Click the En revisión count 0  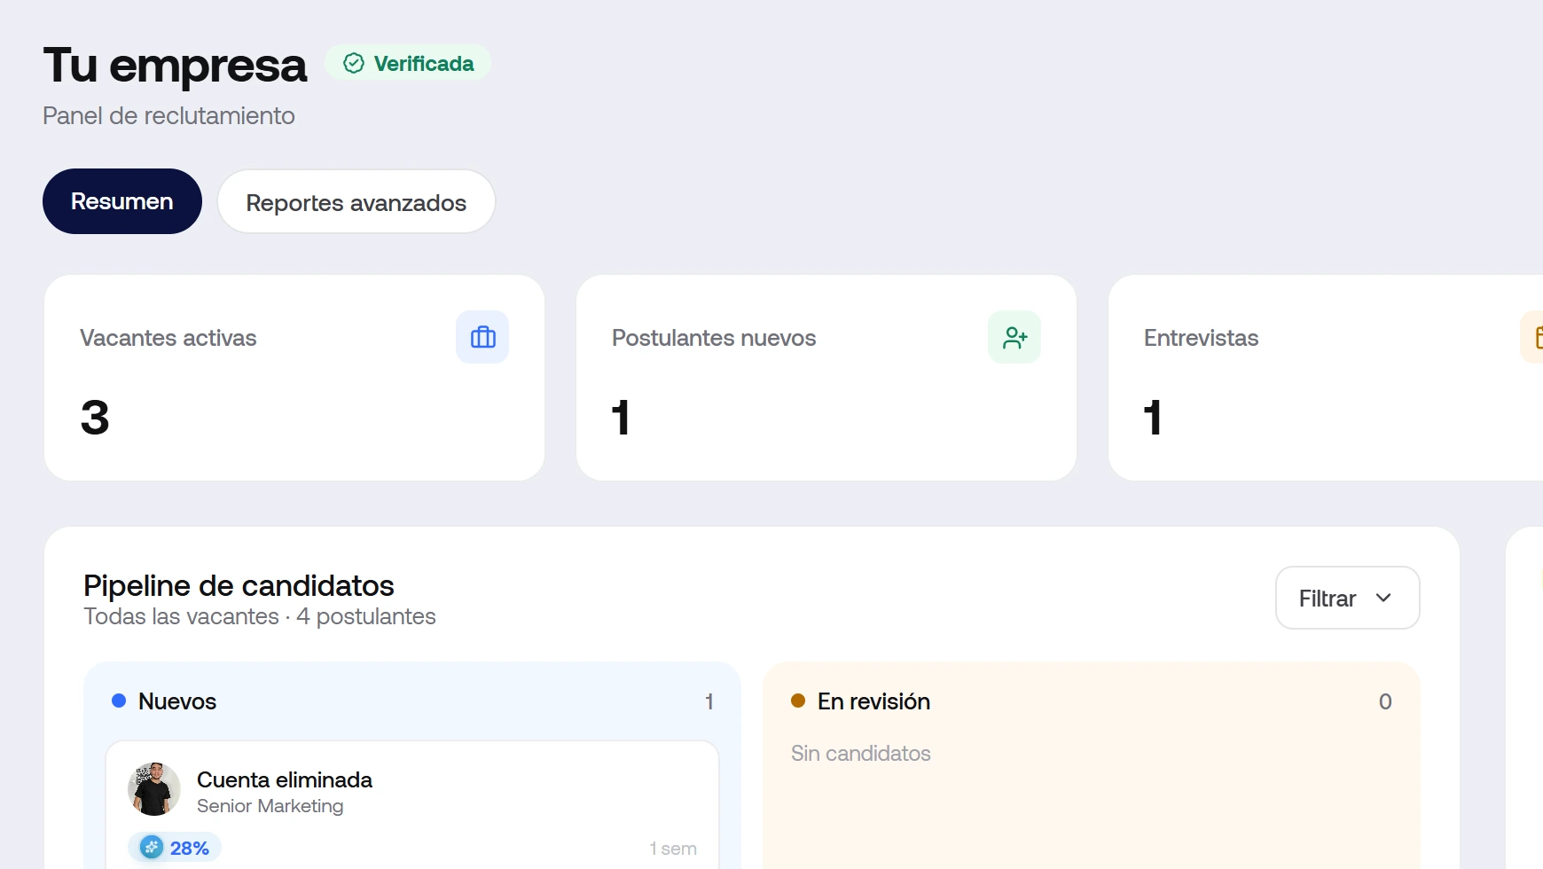coord(1385,701)
